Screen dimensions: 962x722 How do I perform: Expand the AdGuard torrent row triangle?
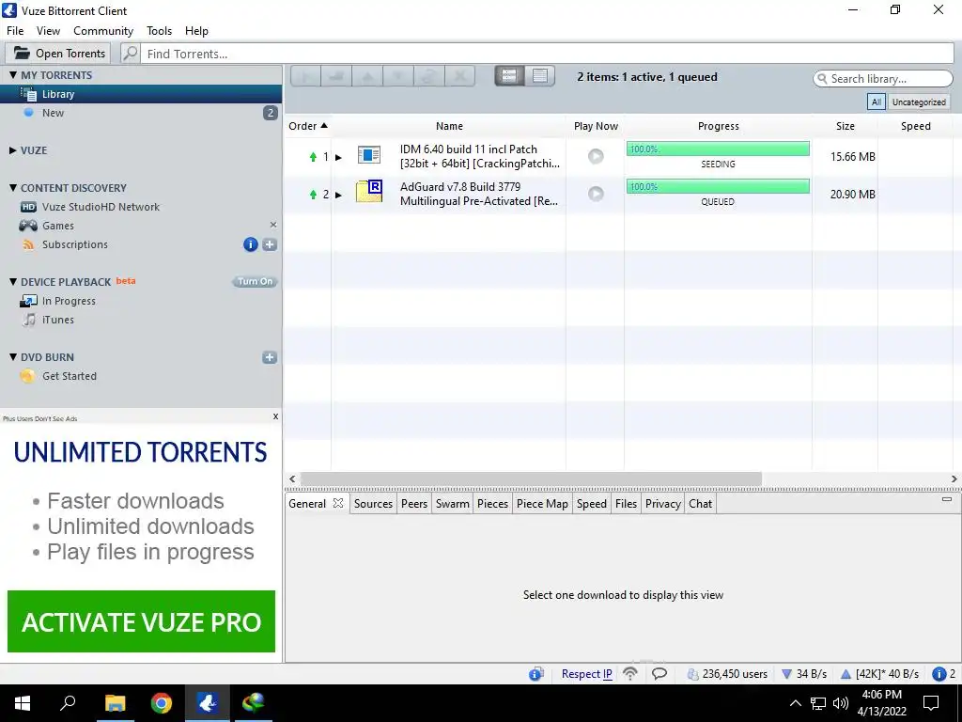click(338, 196)
